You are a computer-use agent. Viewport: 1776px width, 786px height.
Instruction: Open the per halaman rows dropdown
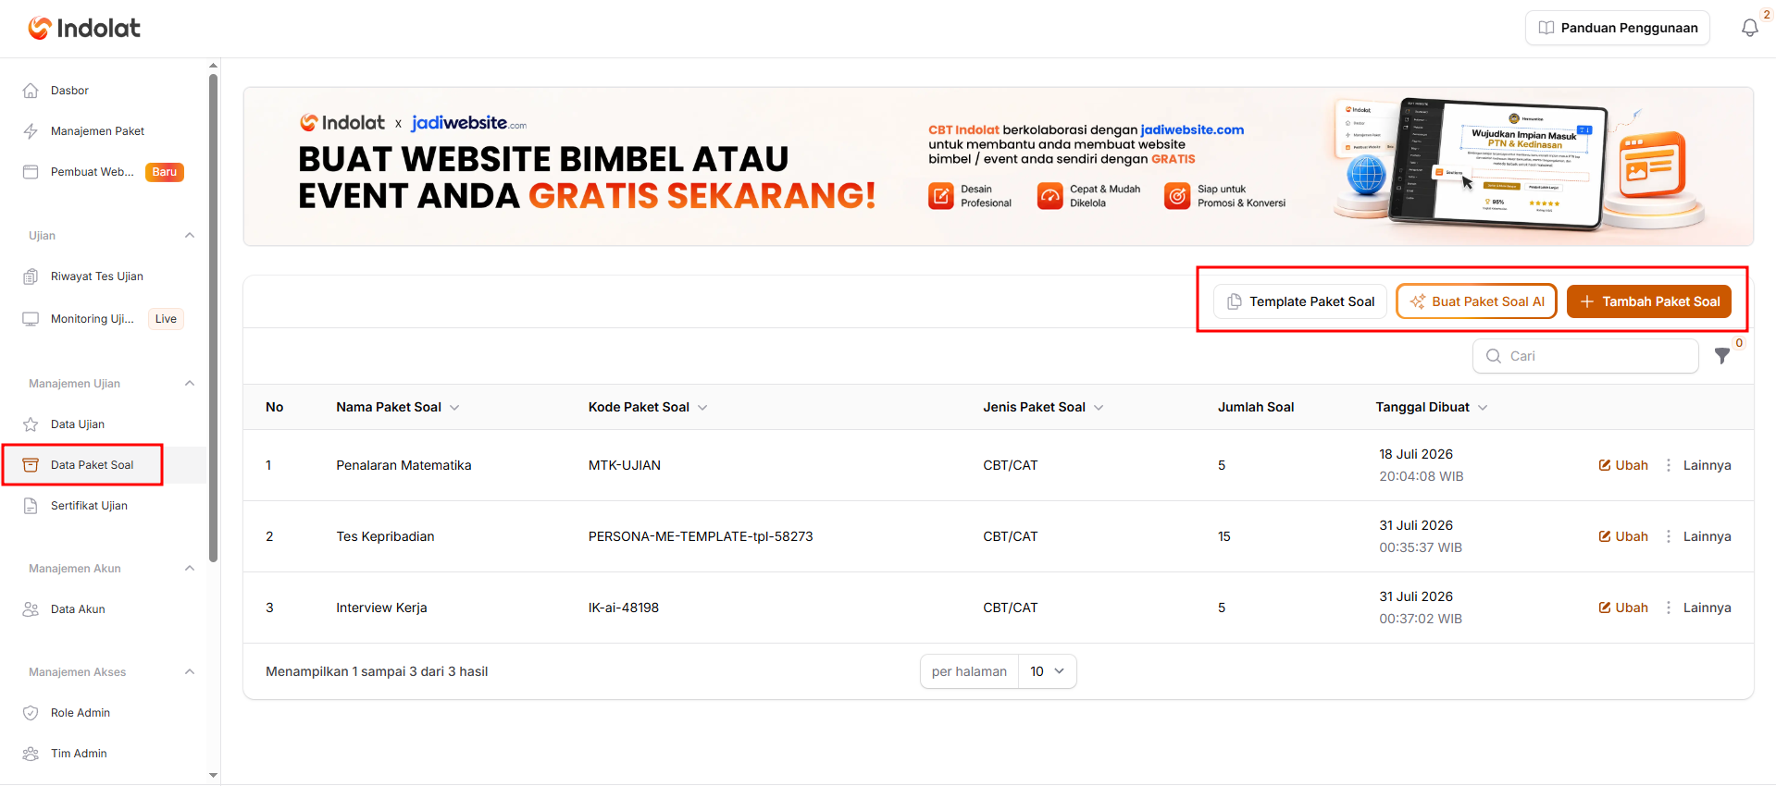(x=1048, y=671)
